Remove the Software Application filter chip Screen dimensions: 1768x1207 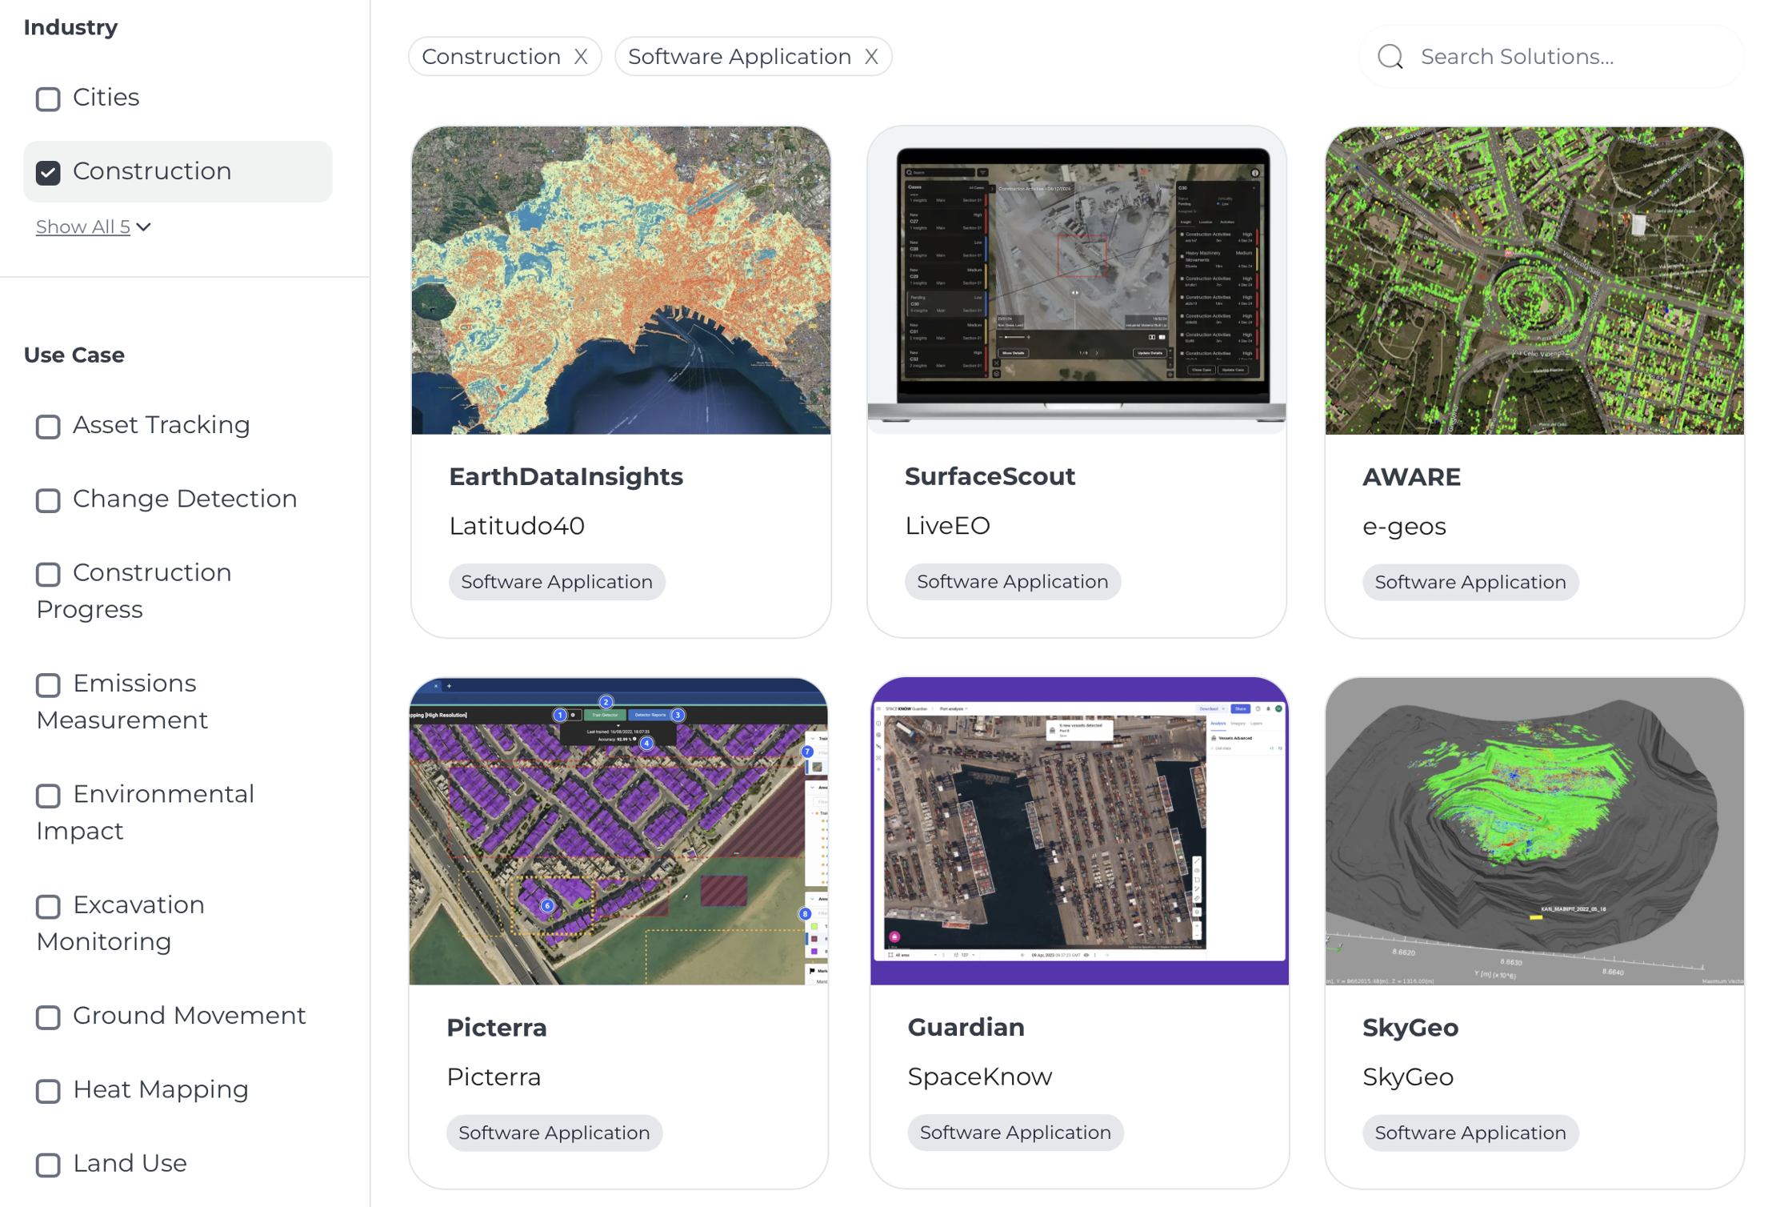(x=871, y=56)
